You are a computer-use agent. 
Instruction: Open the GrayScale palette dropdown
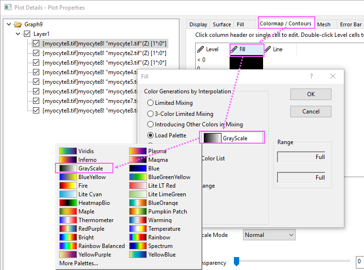(232, 138)
